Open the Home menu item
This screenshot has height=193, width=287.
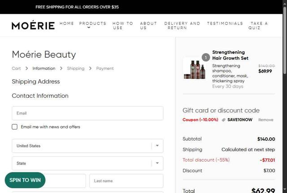point(67,23)
